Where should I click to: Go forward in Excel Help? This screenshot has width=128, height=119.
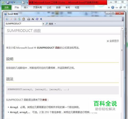tap(11, 19)
